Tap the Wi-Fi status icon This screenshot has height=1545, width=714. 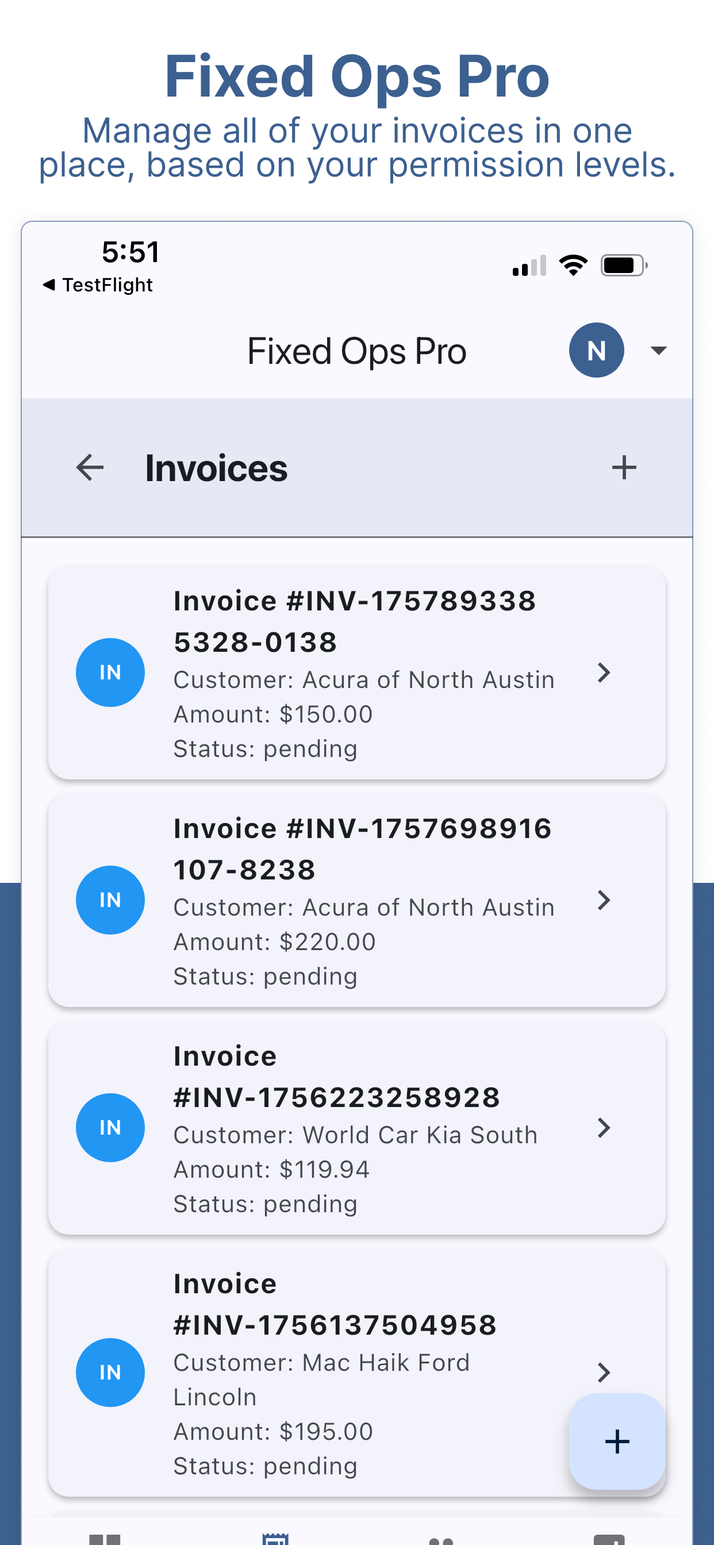(x=573, y=264)
